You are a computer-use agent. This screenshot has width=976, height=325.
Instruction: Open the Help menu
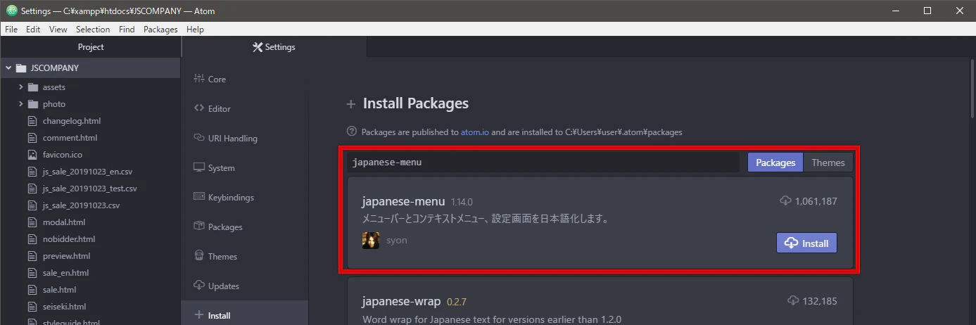[x=195, y=30]
